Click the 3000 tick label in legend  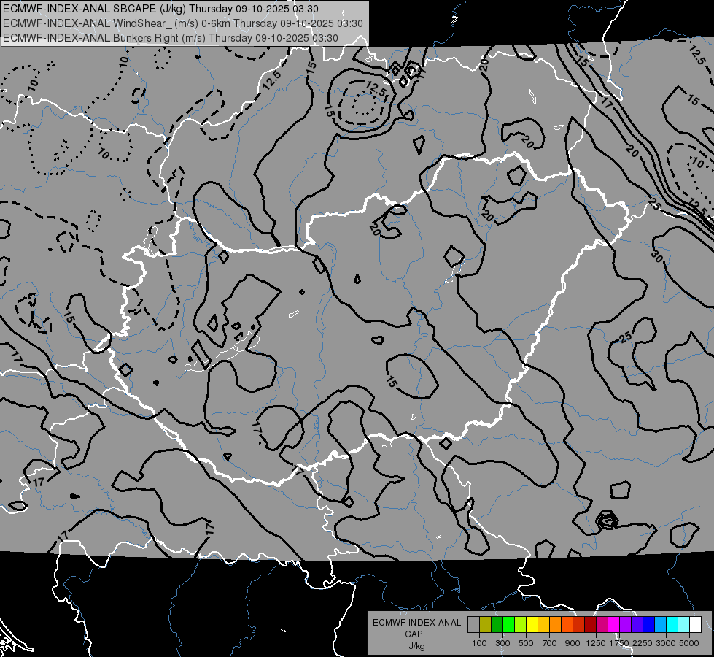click(665, 643)
